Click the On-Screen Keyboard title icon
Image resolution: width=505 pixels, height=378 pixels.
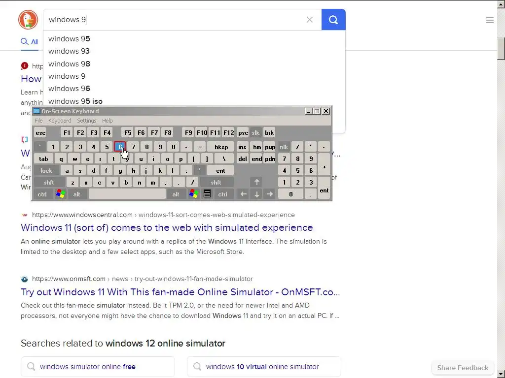click(36, 111)
